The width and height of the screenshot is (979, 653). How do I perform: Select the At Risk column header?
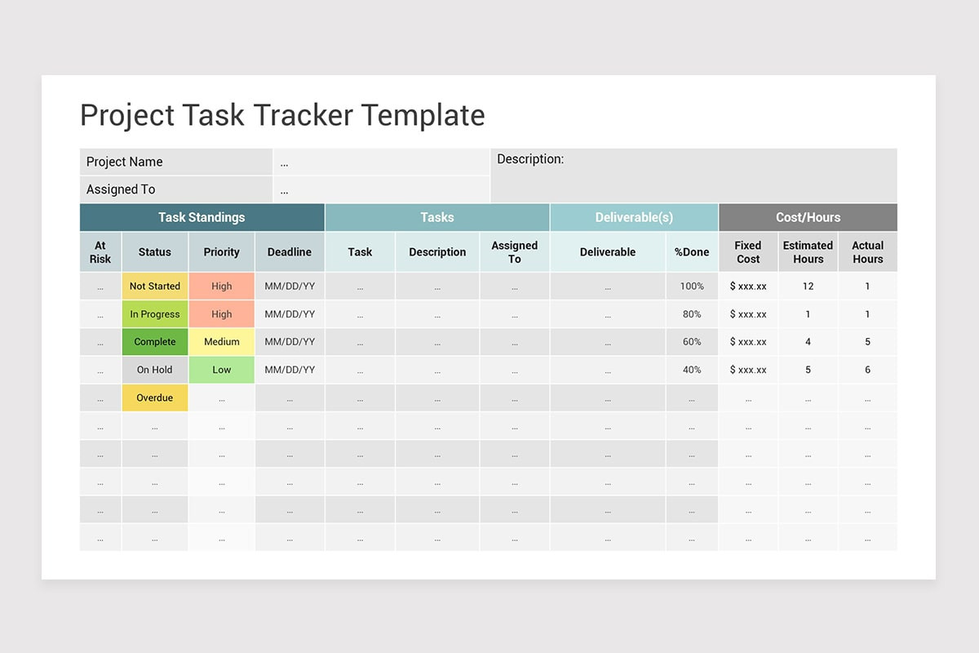[x=100, y=252]
